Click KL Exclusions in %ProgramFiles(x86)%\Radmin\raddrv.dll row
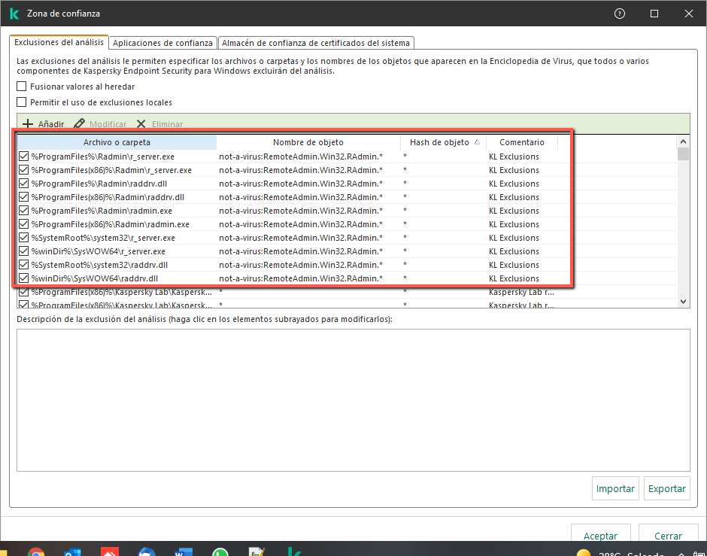The image size is (707, 556). tap(514, 197)
